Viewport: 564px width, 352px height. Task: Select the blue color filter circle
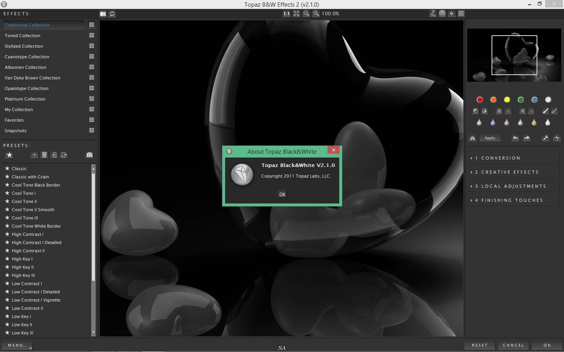[534, 100]
